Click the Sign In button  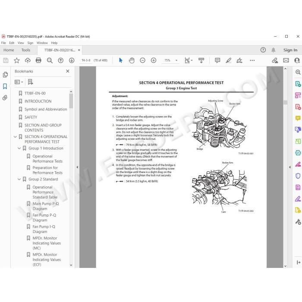click(x=290, y=50)
